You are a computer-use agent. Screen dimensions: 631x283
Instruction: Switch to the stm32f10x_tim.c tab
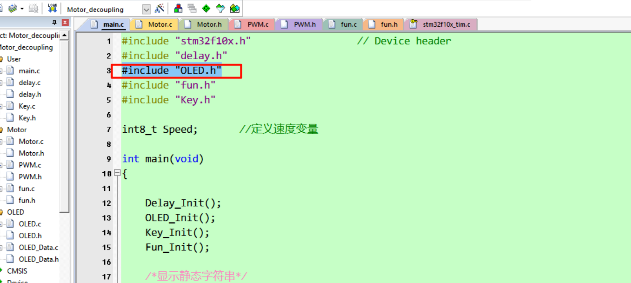click(440, 24)
